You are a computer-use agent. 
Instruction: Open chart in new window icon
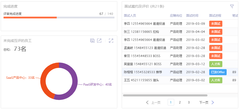99,41
